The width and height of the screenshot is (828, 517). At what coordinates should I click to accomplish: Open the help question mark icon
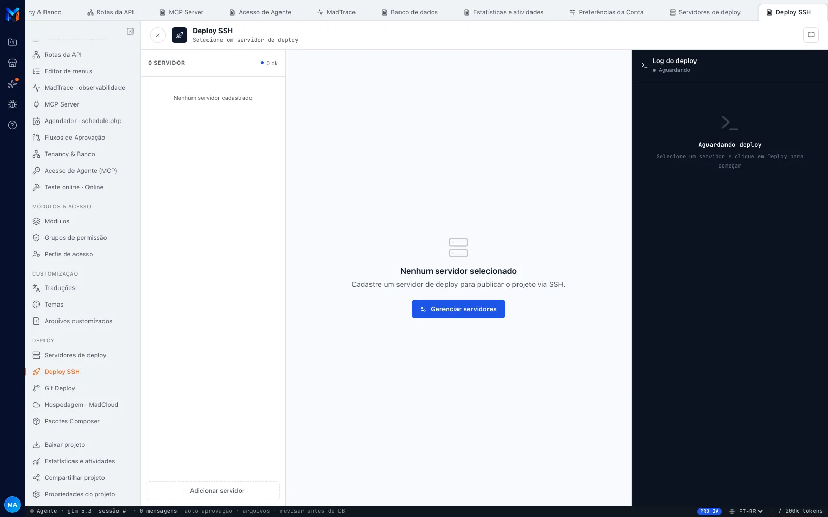click(x=12, y=125)
